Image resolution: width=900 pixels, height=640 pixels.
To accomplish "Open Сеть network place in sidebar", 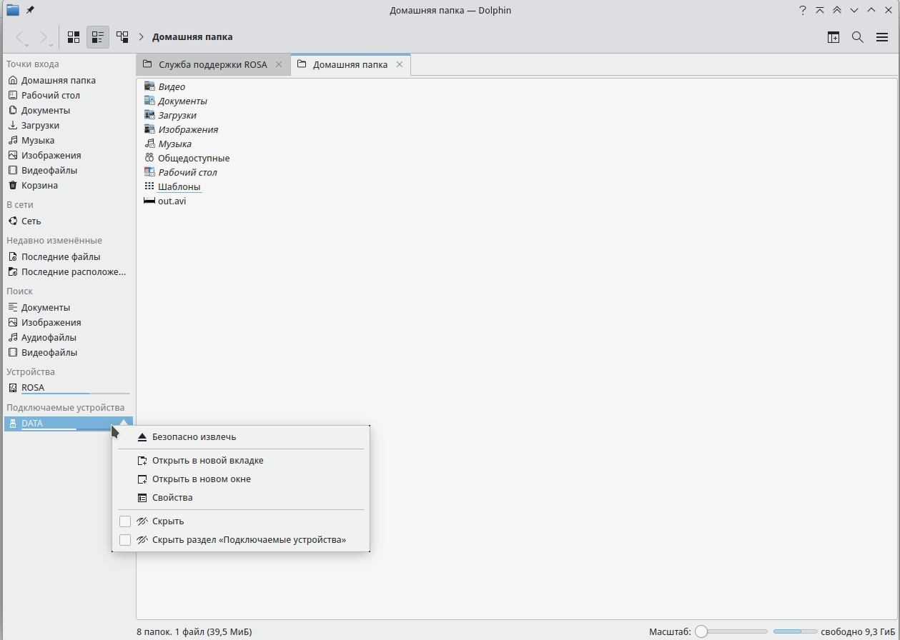I will [69, 221].
